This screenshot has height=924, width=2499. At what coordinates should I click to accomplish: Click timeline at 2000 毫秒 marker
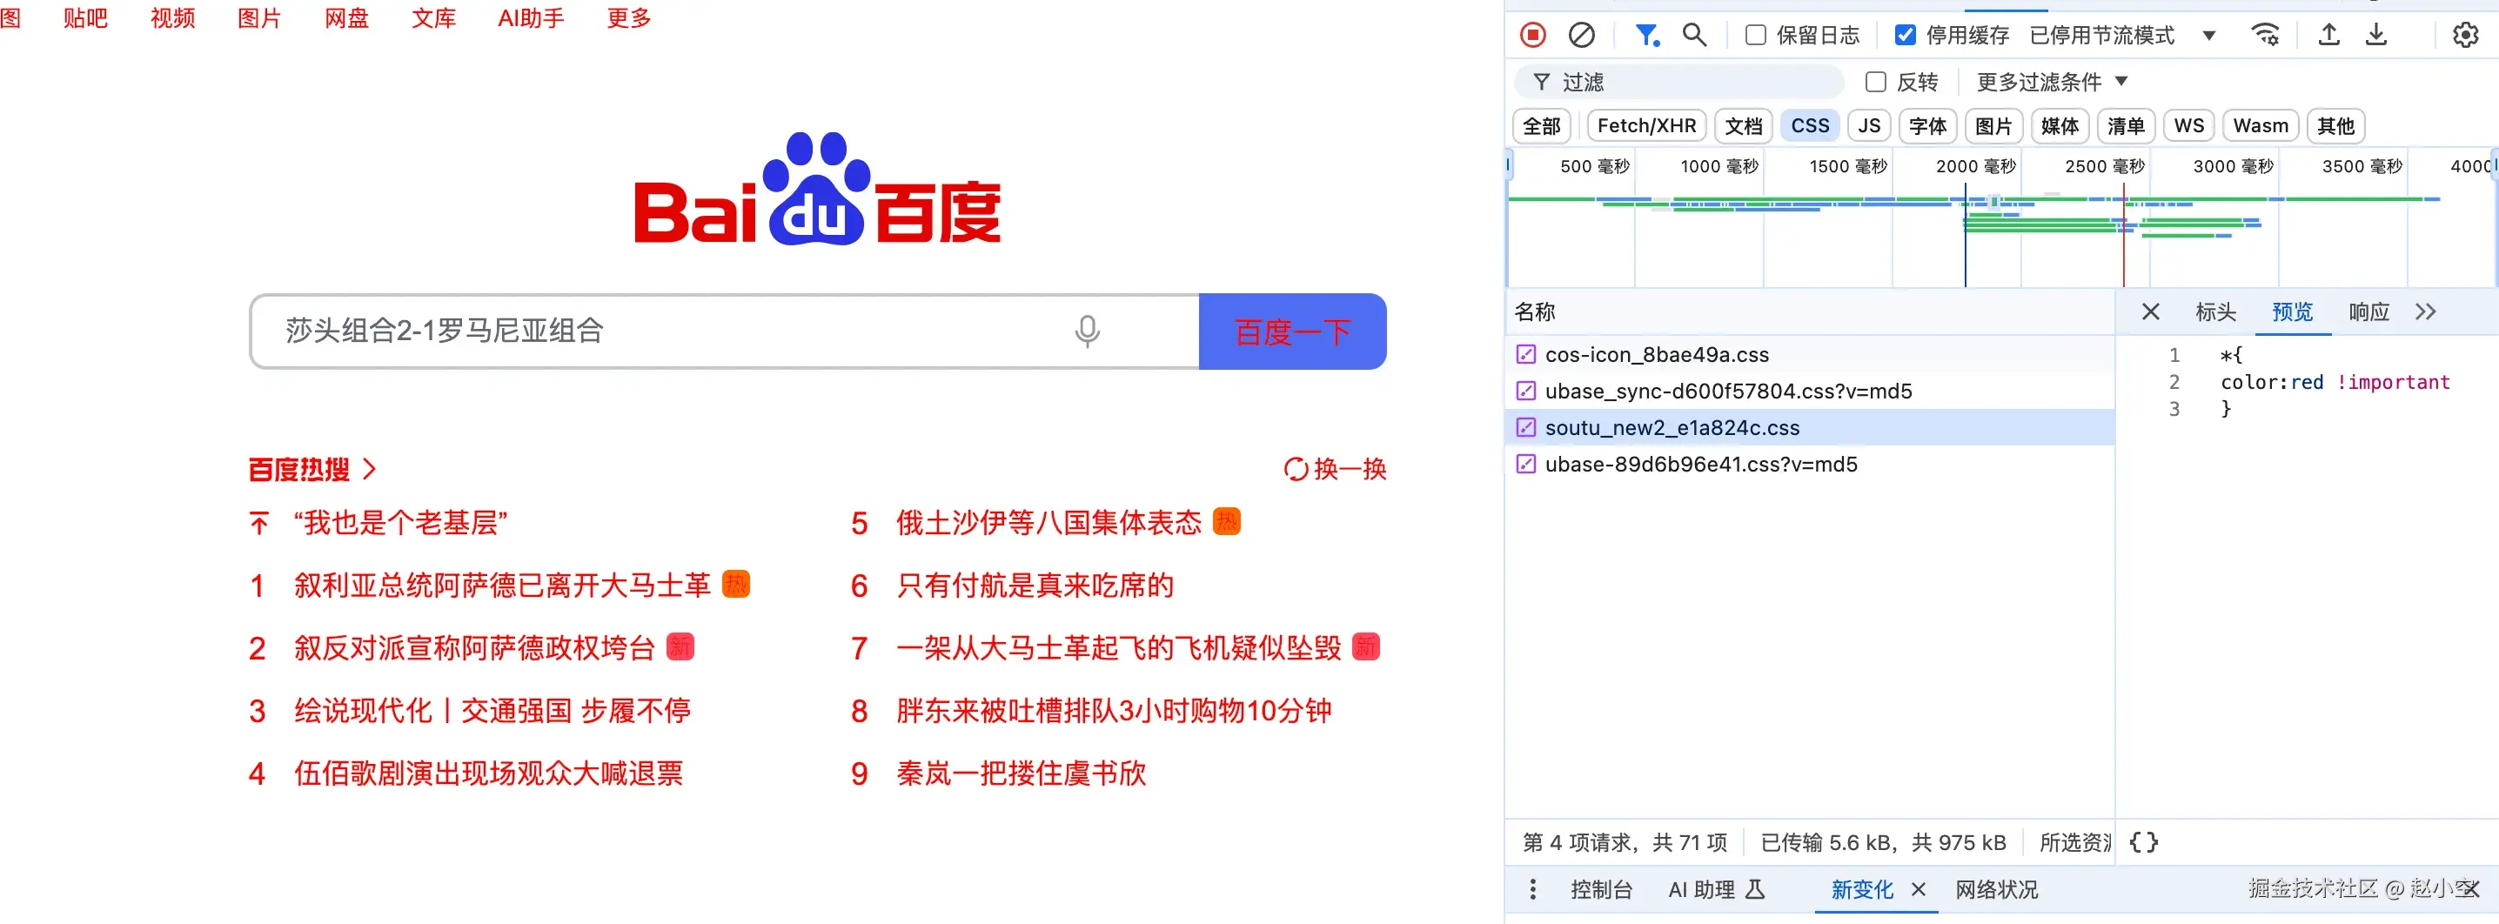click(1976, 167)
